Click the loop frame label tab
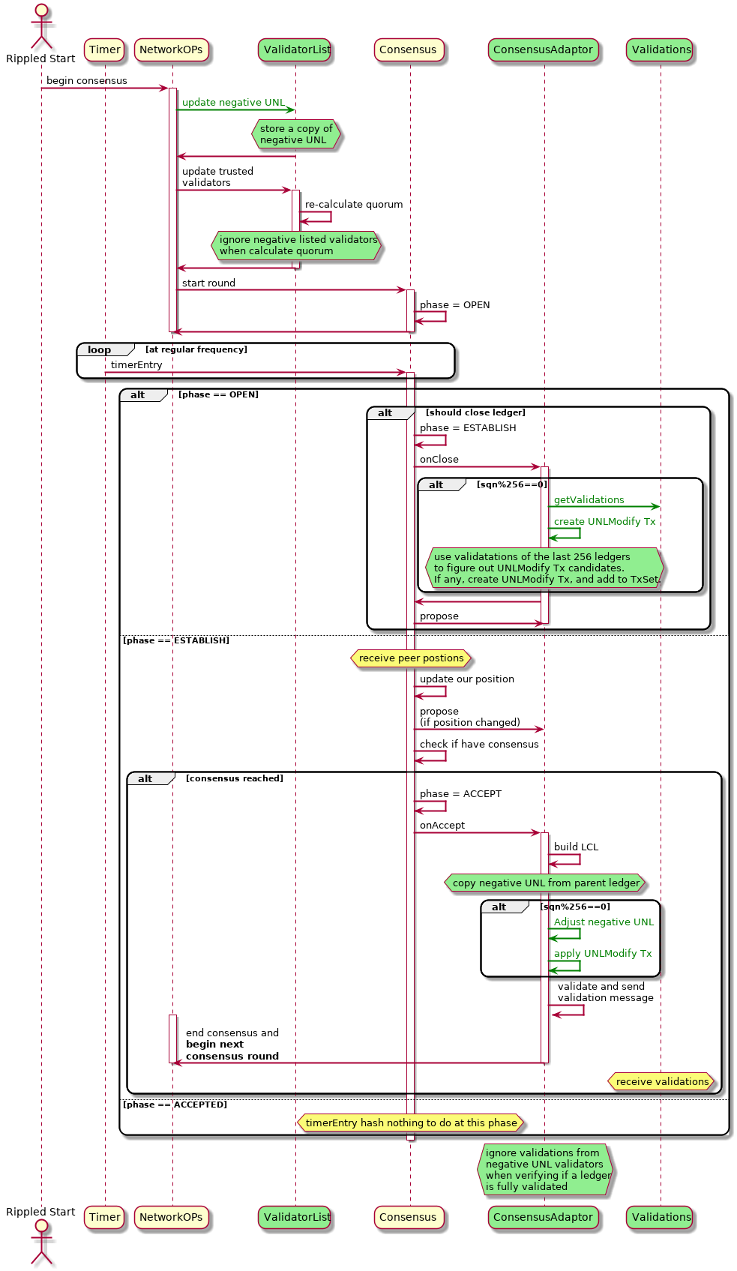 click(x=100, y=350)
